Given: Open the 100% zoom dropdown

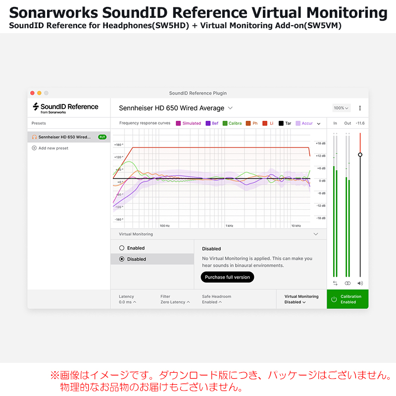Looking at the screenshot, I should [x=342, y=108].
